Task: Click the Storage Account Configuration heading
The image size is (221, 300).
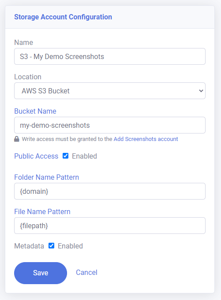Action: (63, 17)
